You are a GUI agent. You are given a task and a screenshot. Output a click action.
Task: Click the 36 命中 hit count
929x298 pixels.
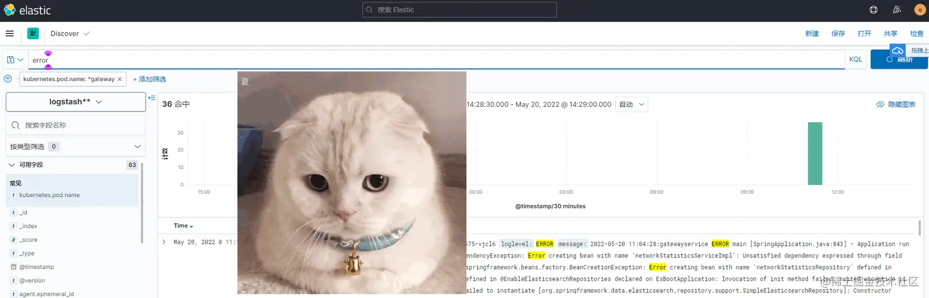[176, 104]
